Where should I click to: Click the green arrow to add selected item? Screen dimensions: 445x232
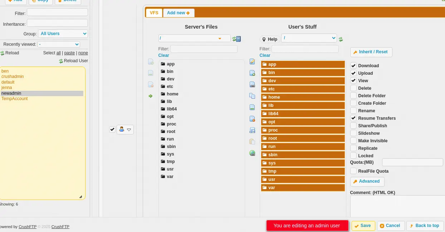pos(151,96)
